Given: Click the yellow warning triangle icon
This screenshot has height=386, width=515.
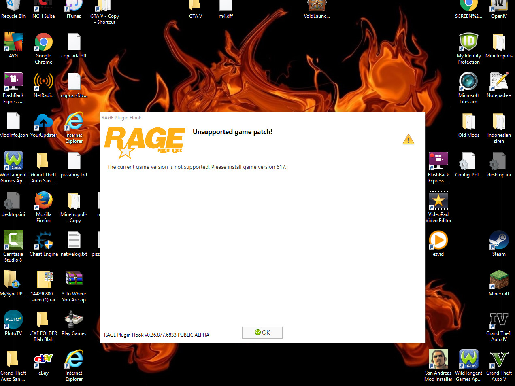Looking at the screenshot, I should click(409, 140).
